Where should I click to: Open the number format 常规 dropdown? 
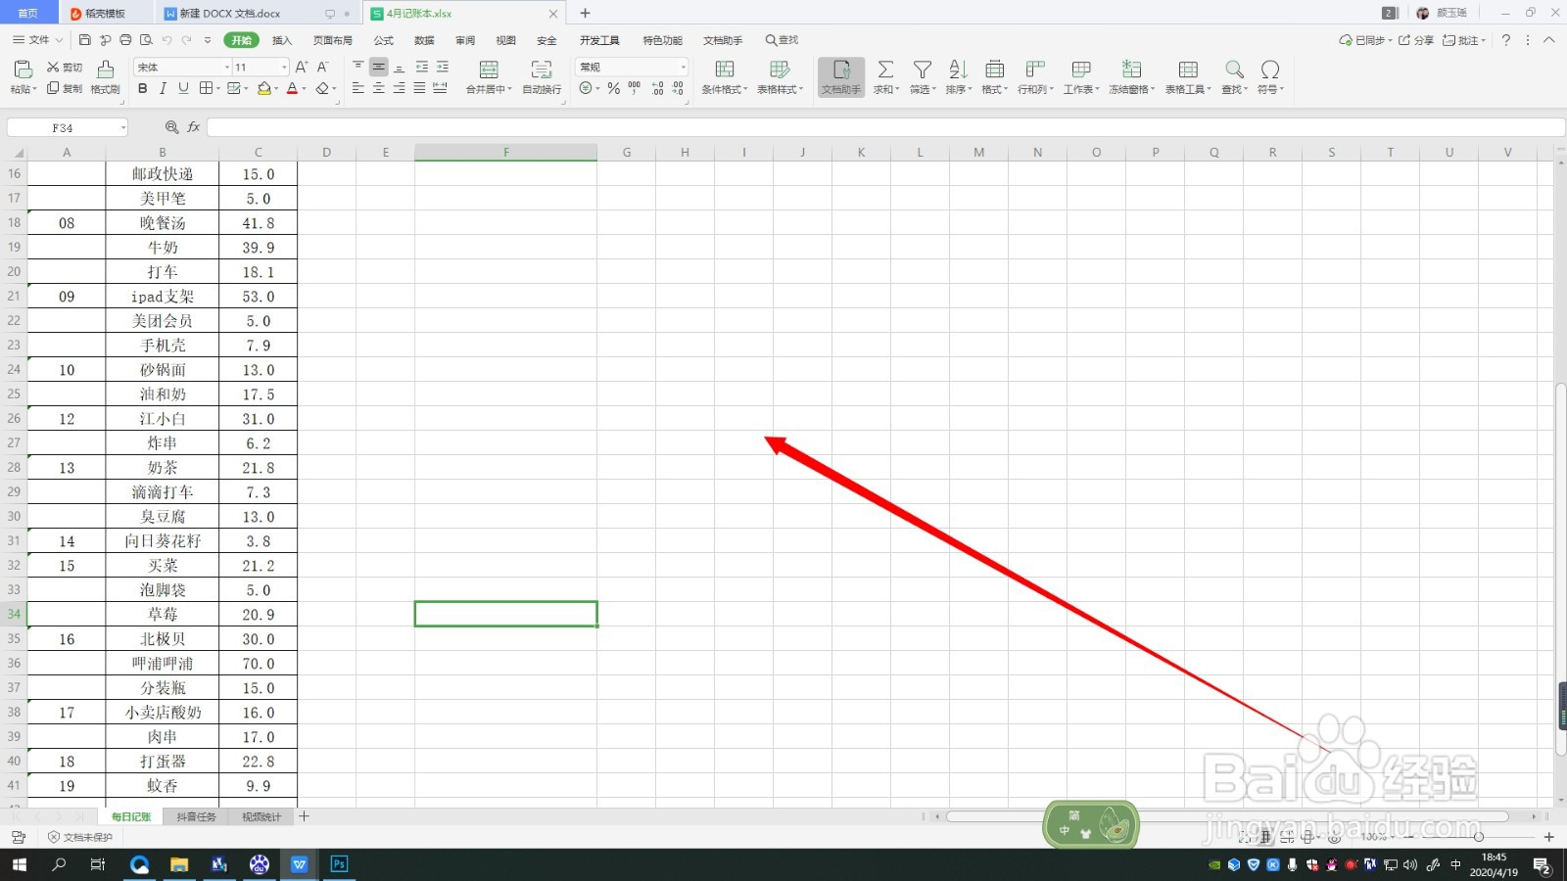coord(683,67)
